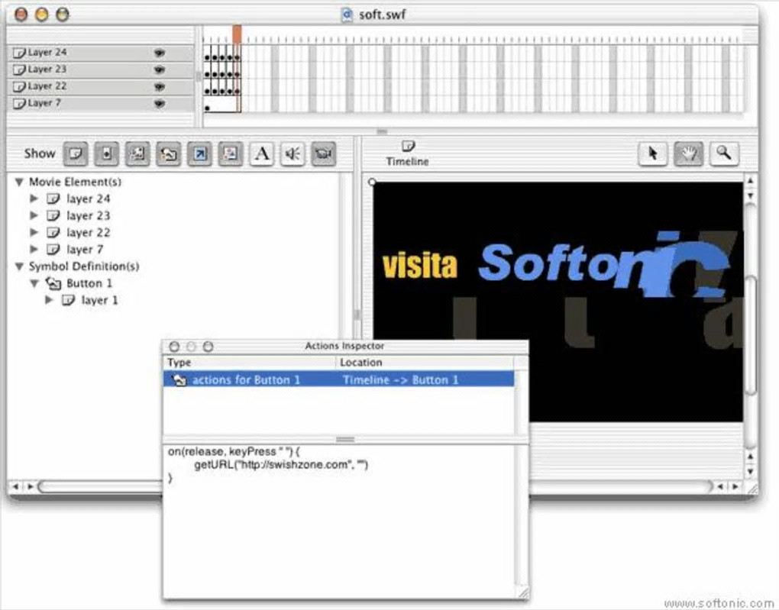Viewport: 779px width, 610px height.
Task: Click the layer 24 icon in the Movie Elements tree
Action: click(53, 198)
